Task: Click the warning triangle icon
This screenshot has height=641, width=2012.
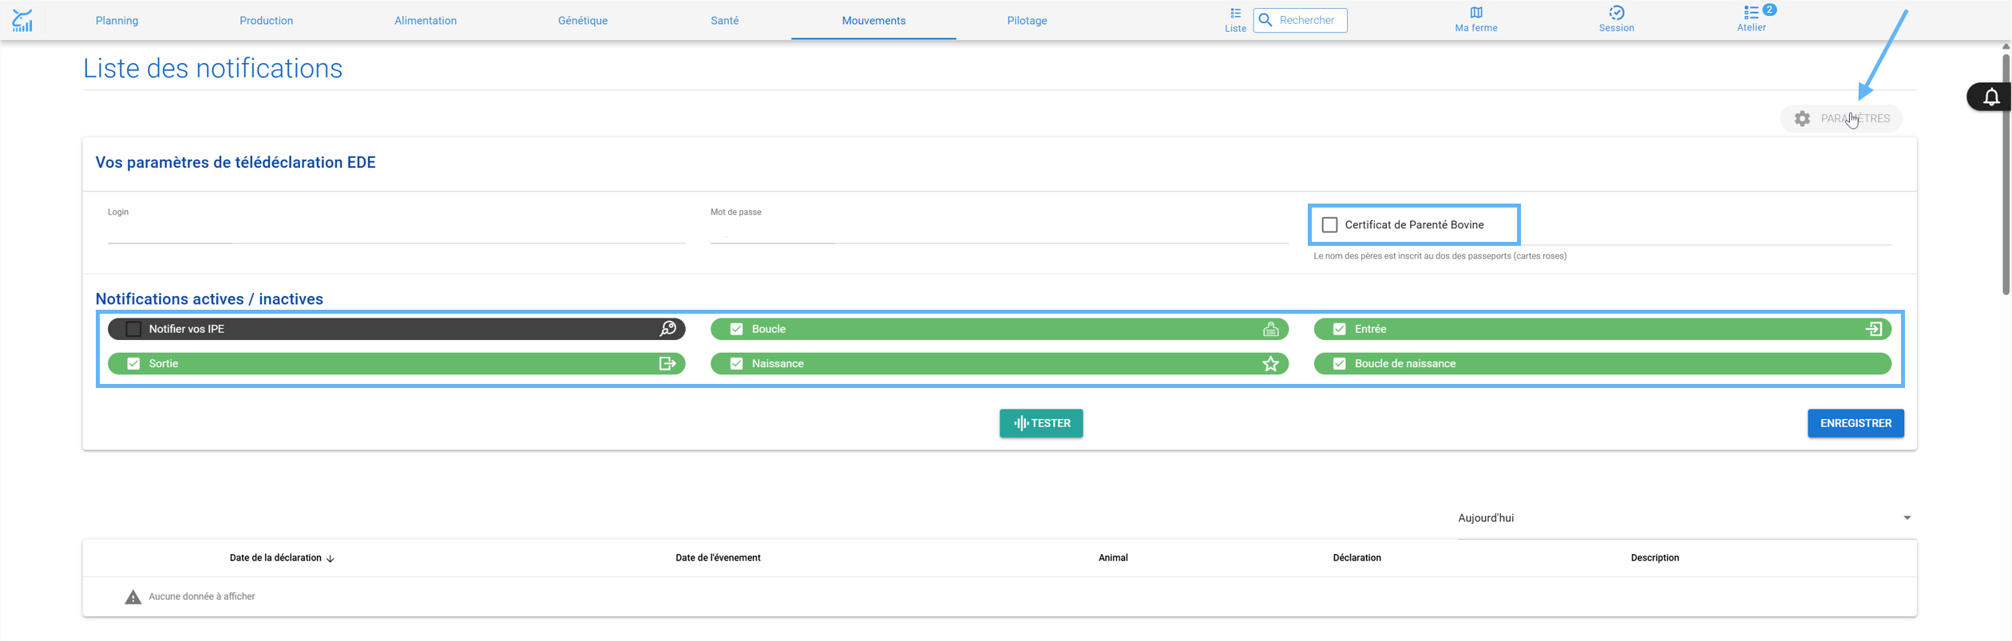Action: 133,597
